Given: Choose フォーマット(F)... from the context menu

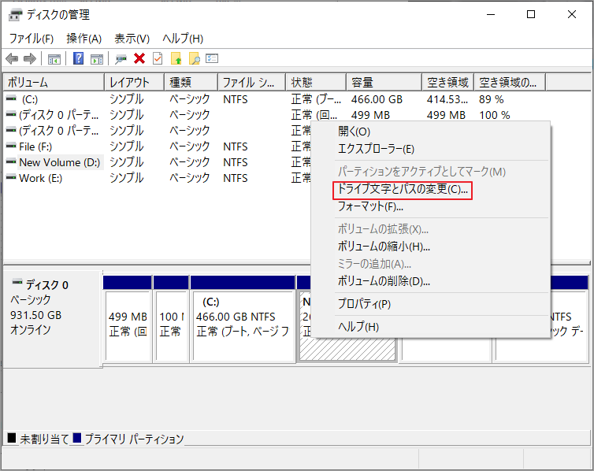Looking at the screenshot, I should pyautogui.click(x=370, y=207).
